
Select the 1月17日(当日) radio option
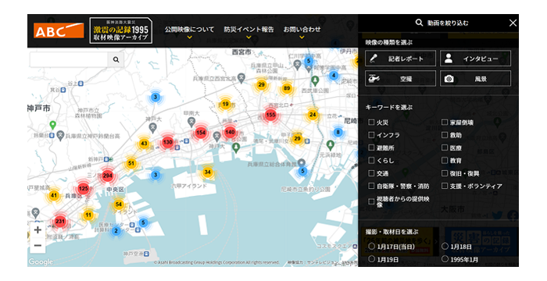(371, 247)
